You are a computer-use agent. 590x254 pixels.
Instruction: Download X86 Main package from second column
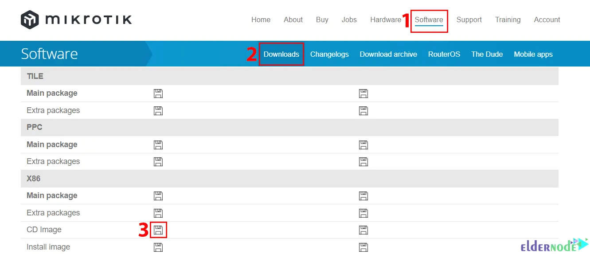[x=363, y=195]
